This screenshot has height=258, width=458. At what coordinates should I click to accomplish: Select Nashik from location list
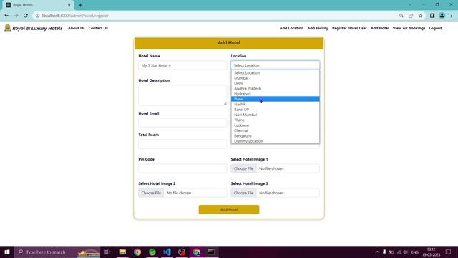point(275,104)
